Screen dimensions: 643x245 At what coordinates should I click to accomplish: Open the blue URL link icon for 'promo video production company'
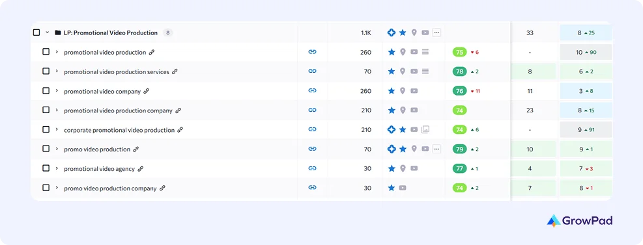[x=313, y=188]
